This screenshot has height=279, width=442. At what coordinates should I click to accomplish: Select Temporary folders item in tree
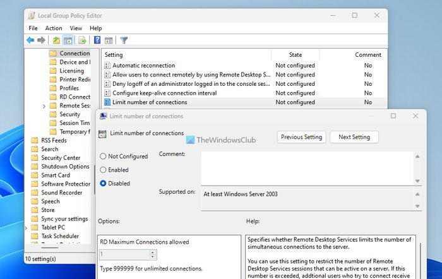[75, 132]
